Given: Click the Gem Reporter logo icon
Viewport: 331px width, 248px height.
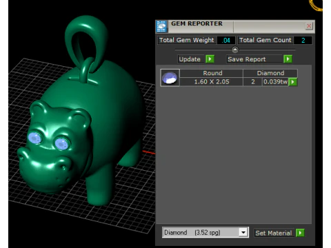Looking at the screenshot, I should [x=161, y=26].
